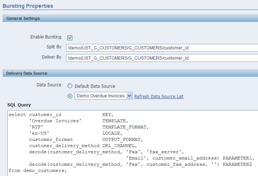
Task: Select the Default Data Source radio button
Action: [x=70, y=86]
